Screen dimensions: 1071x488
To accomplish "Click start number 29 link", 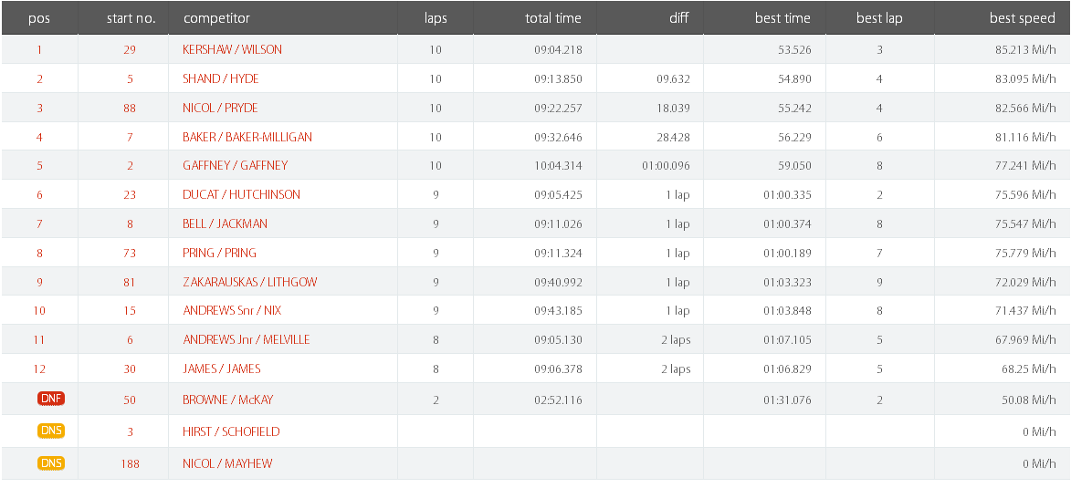I will [x=130, y=50].
